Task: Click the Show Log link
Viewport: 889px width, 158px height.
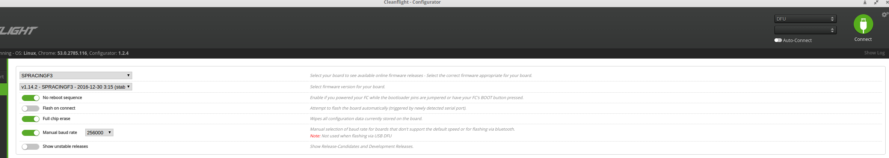Action: [874, 53]
